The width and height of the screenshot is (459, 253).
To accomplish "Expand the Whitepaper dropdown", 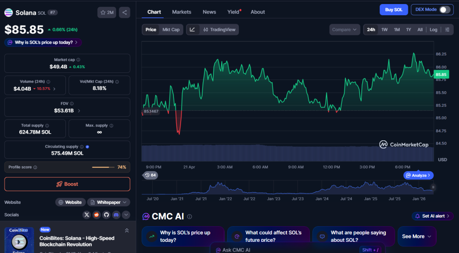I will click(x=108, y=202).
